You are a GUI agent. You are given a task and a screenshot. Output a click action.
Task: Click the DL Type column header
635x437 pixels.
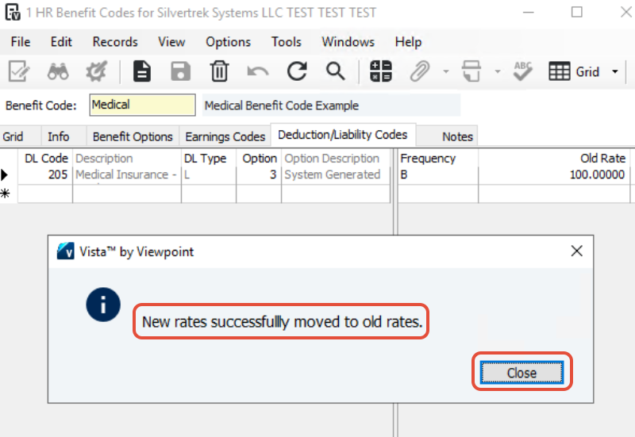coord(209,158)
